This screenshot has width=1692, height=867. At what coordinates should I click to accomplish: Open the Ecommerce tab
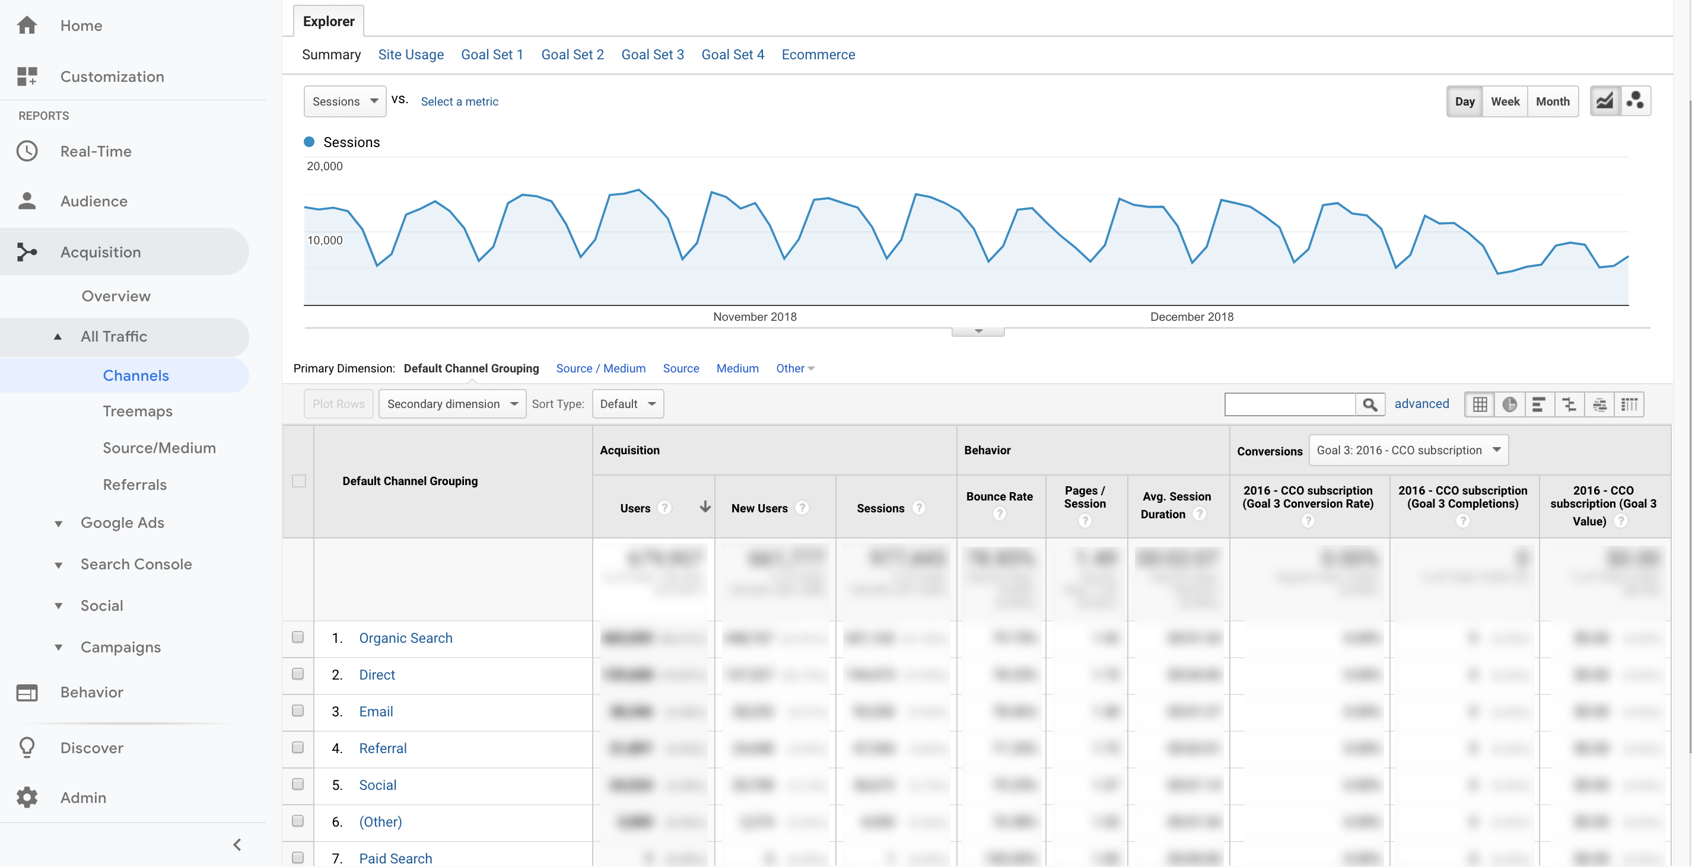pos(818,55)
